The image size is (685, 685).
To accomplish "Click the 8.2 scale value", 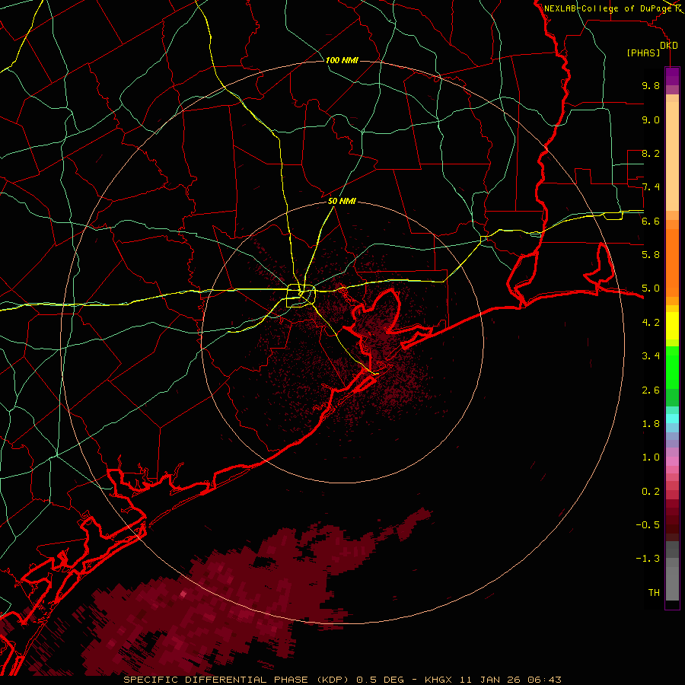I will pos(651,153).
